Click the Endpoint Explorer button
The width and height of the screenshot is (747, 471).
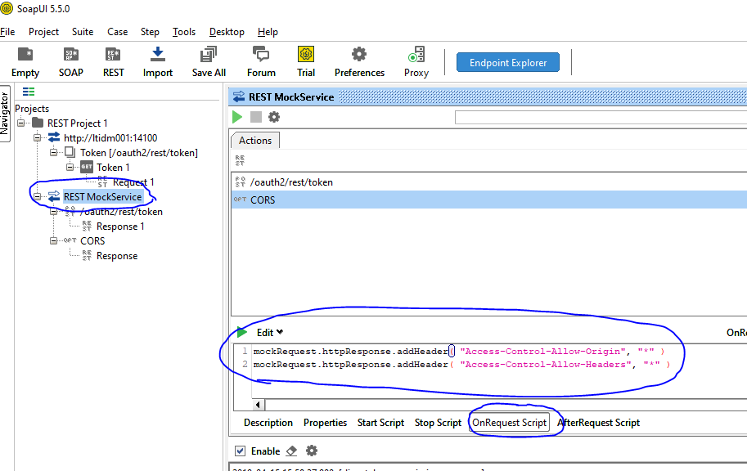[x=507, y=61]
